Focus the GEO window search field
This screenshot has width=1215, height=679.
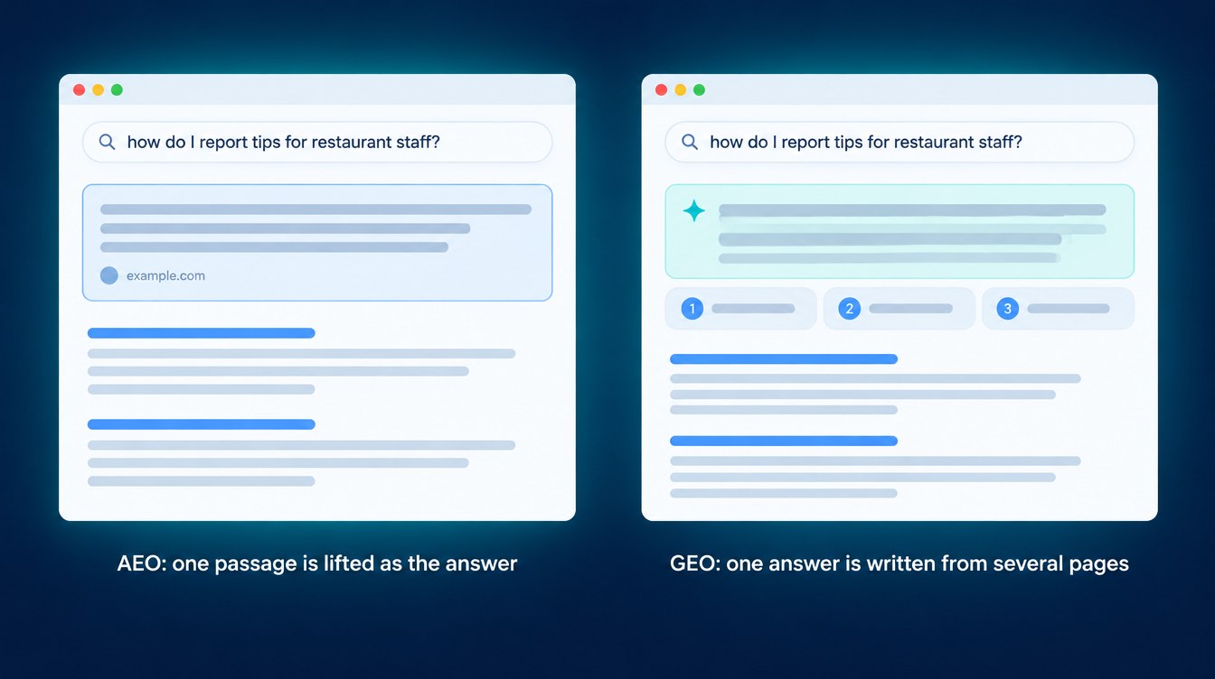(899, 142)
